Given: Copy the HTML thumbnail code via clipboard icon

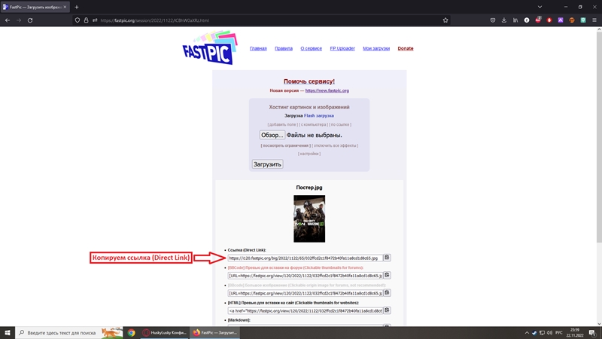Looking at the screenshot, I should [x=387, y=310].
